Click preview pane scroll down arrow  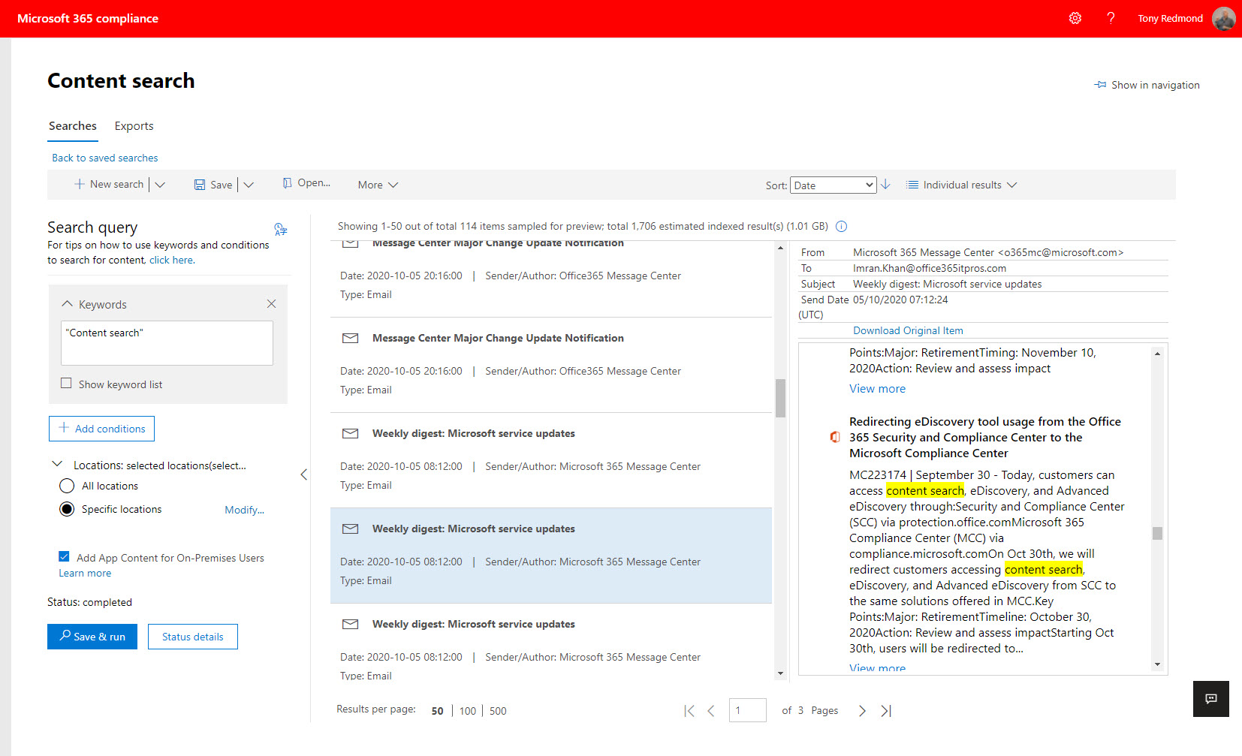1157,664
